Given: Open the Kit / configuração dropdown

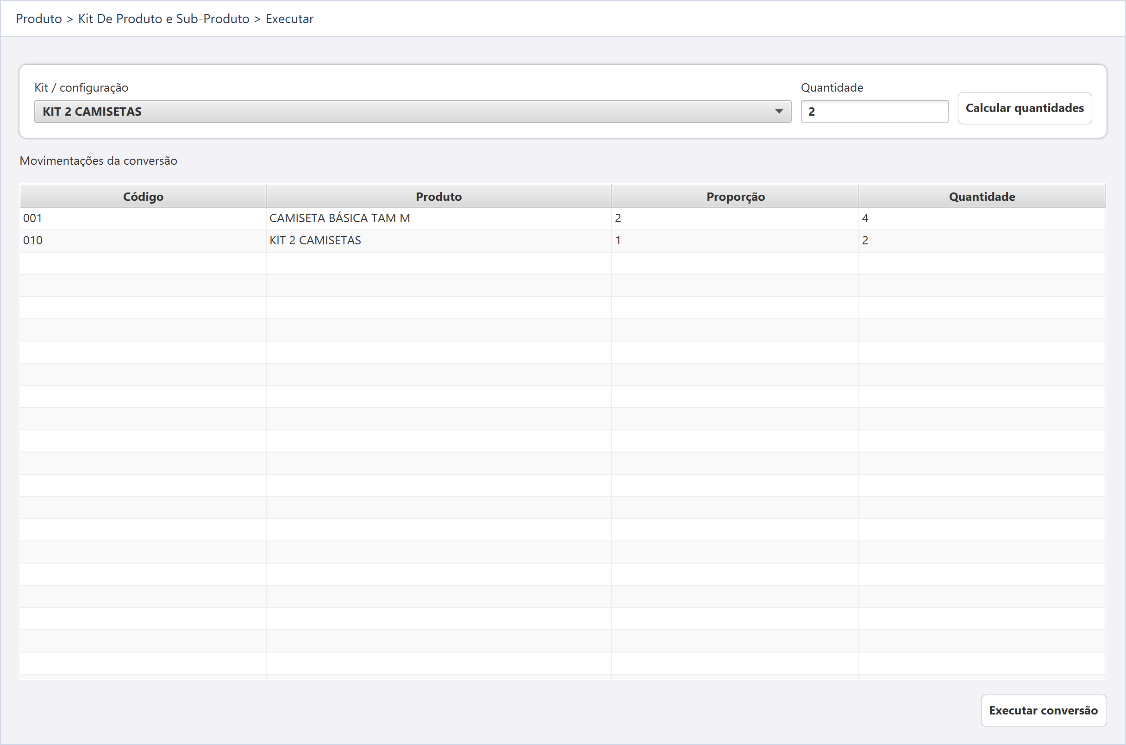Looking at the screenshot, I should click(413, 112).
